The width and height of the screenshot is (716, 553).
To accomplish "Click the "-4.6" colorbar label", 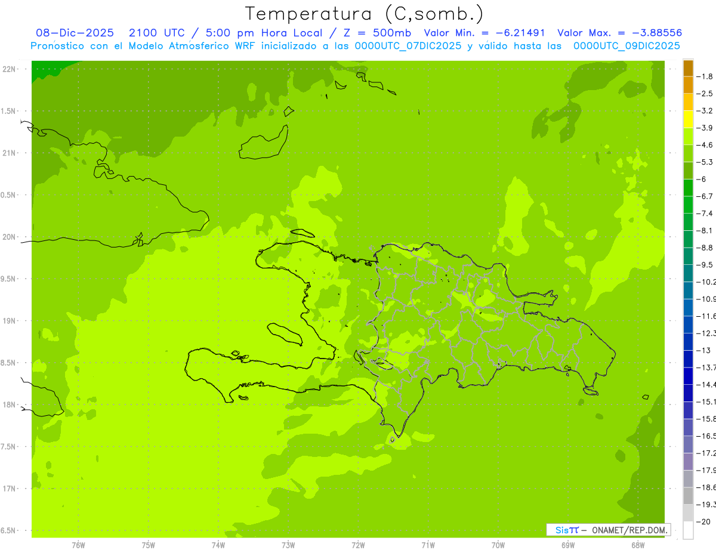I will pyautogui.click(x=705, y=145).
